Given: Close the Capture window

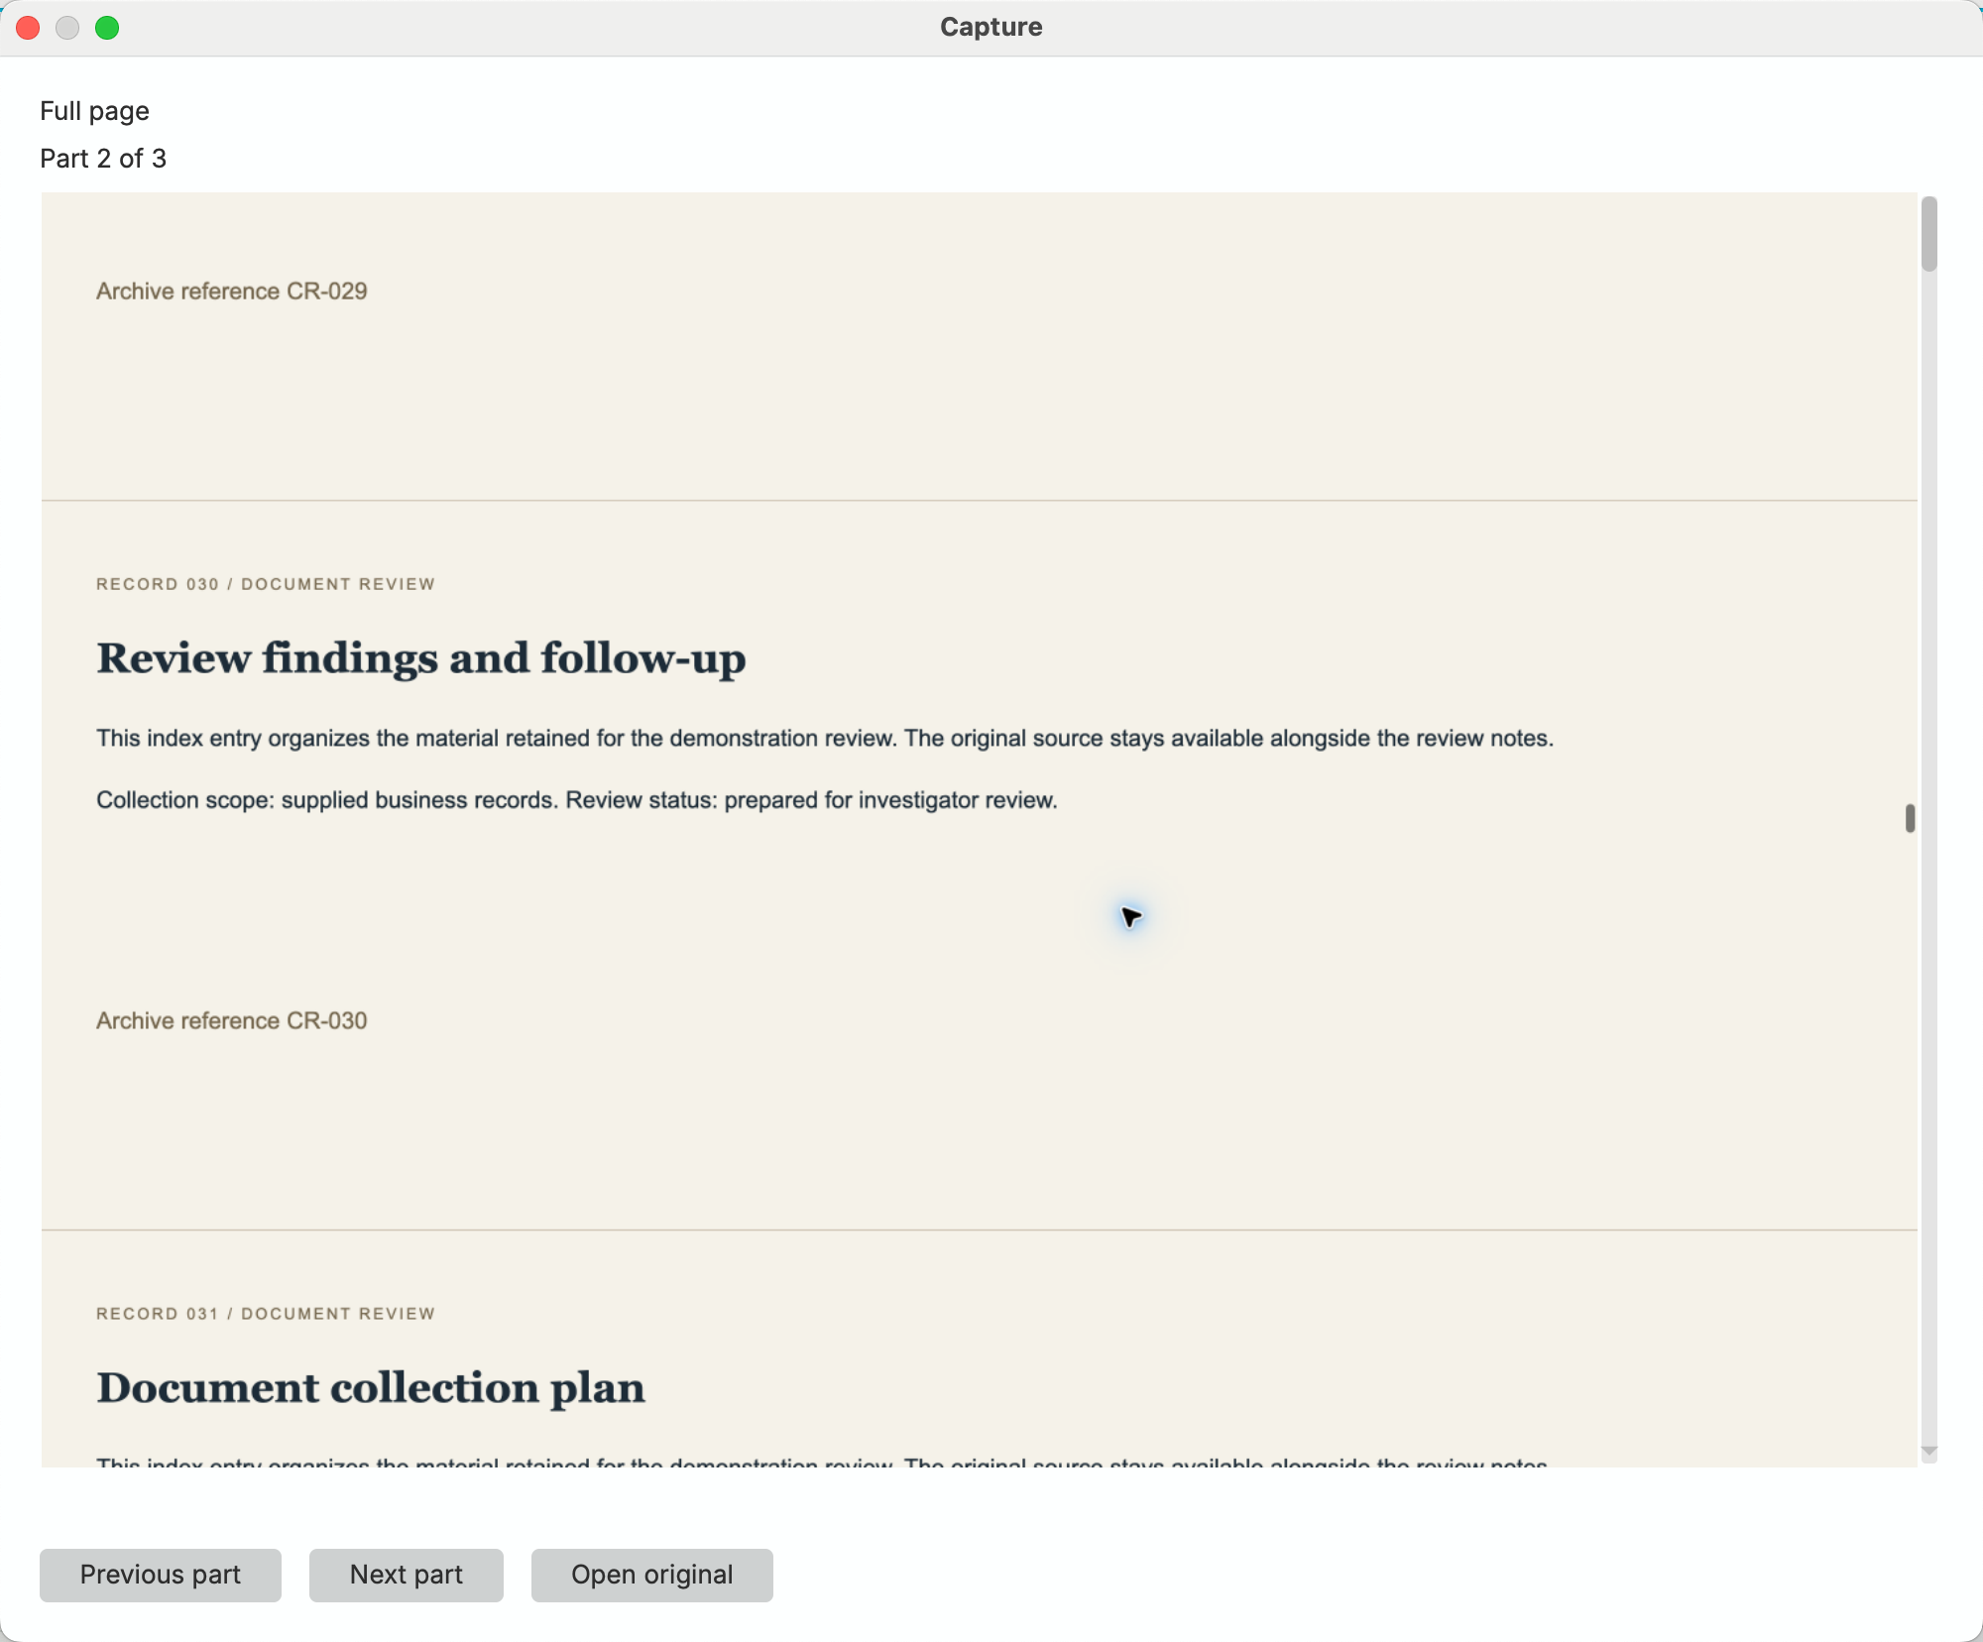Looking at the screenshot, I should tap(28, 28).
